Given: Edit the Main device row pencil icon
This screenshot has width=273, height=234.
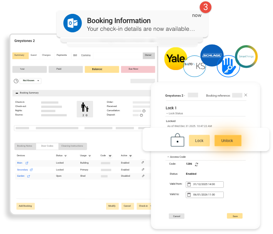Looking at the screenshot, I should 143,162.
